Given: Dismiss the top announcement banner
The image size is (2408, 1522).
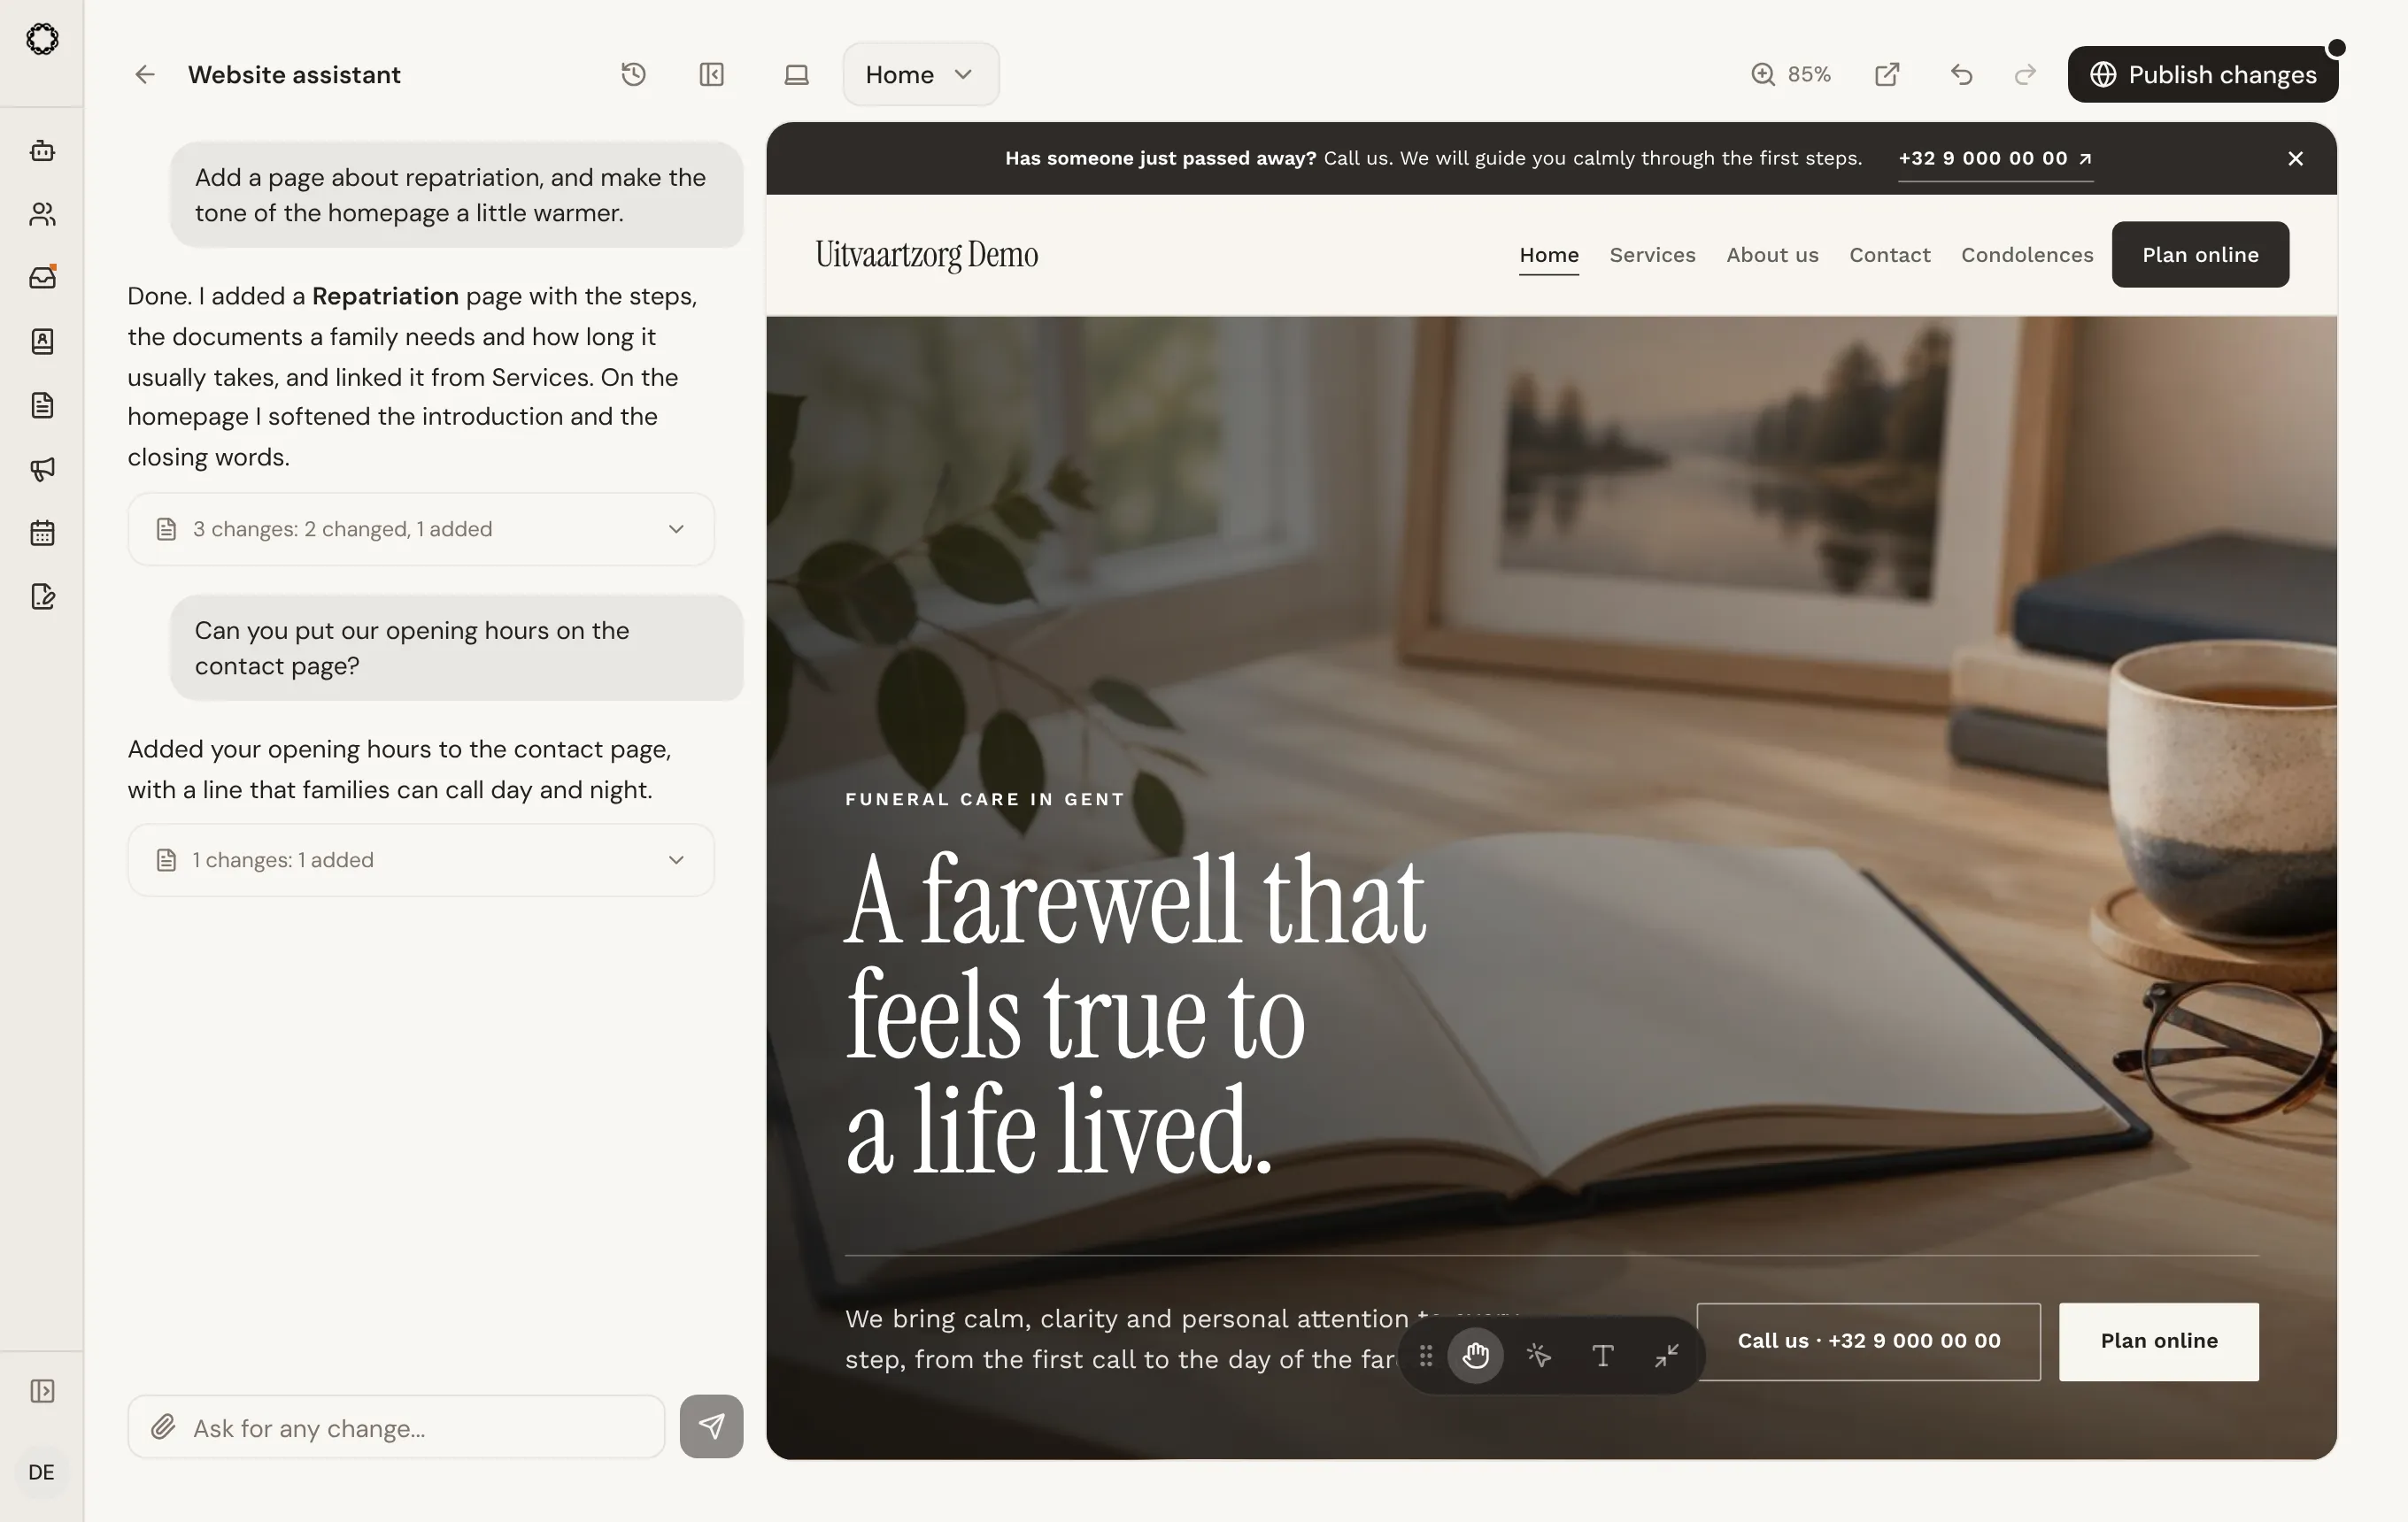Looking at the screenshot, I should point(2296,158).
